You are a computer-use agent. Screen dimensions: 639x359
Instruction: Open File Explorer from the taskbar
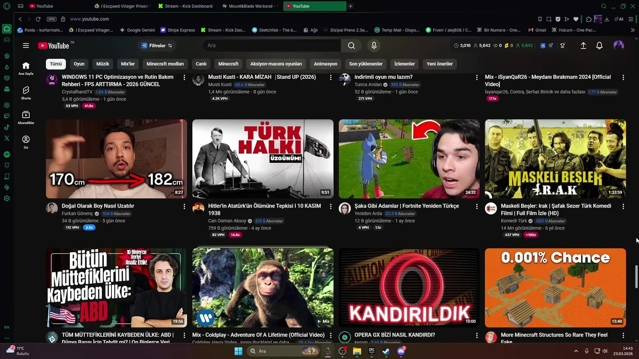pos(357,351)
